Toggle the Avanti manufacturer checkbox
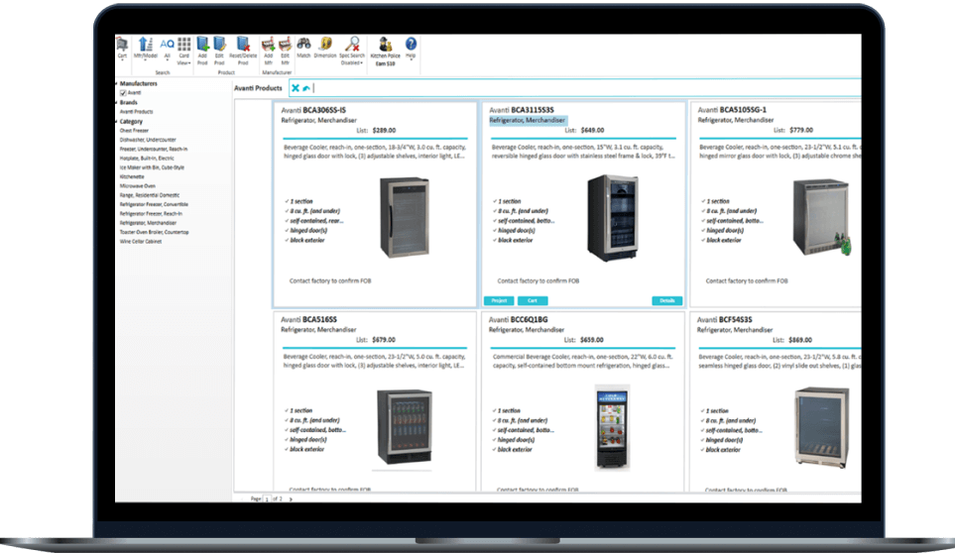 [123, 93]
